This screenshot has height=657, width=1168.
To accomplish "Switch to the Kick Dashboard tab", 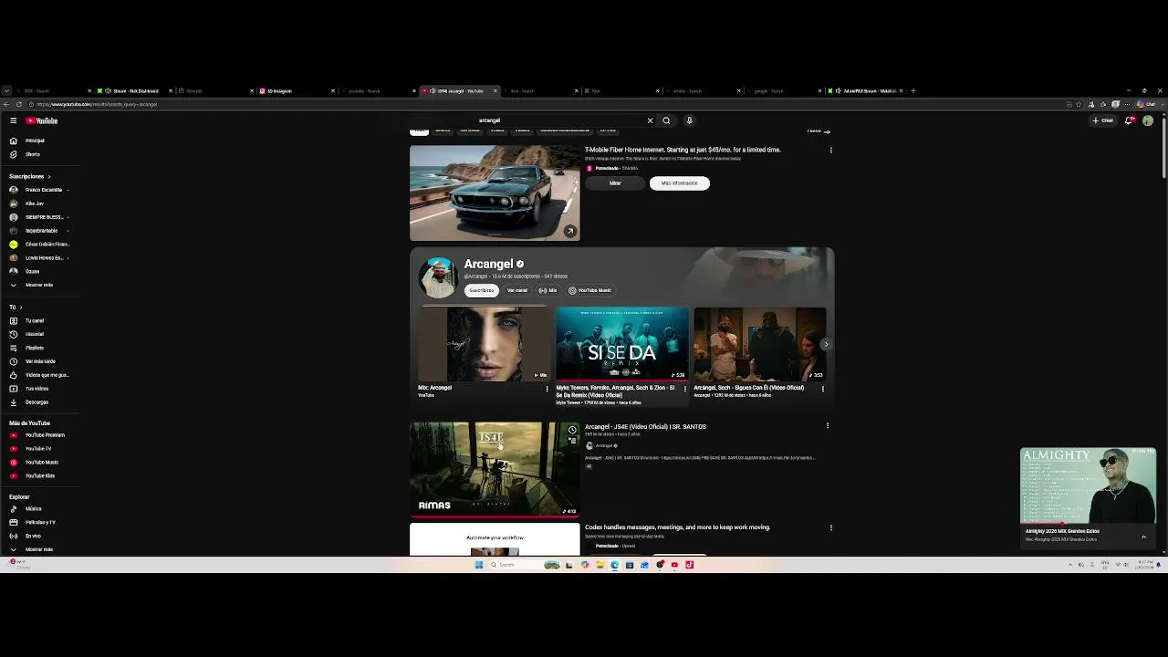I will [133, 91].
